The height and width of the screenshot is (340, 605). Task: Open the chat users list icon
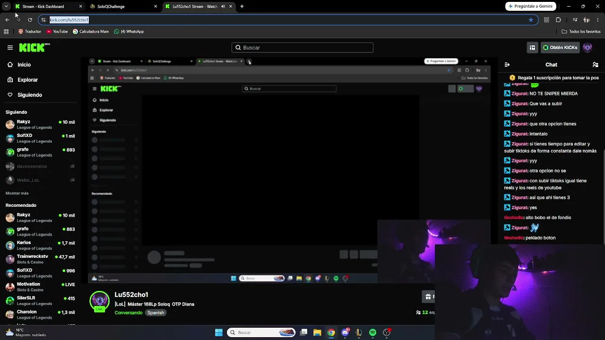click(596, 65)
